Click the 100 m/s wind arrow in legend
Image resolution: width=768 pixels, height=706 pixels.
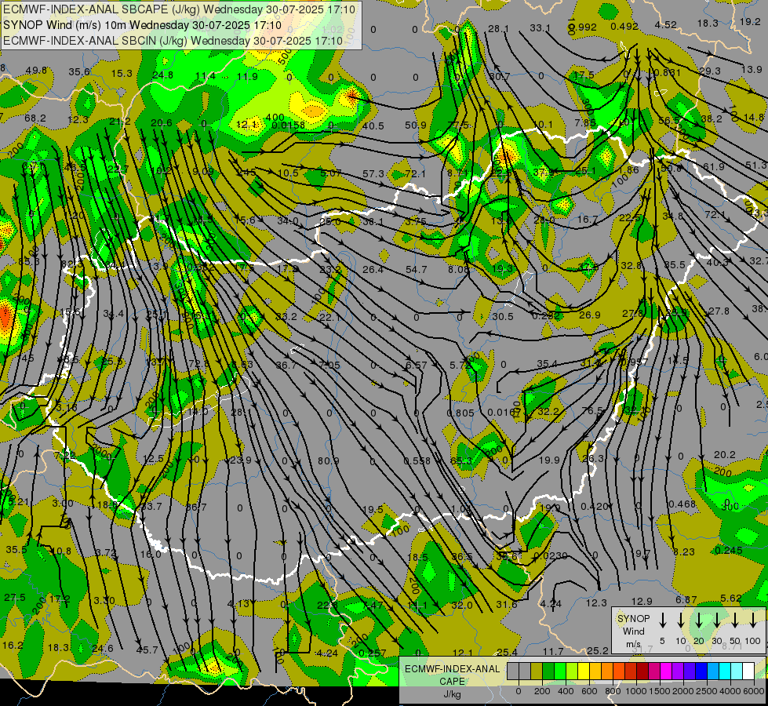pos(753,620)
